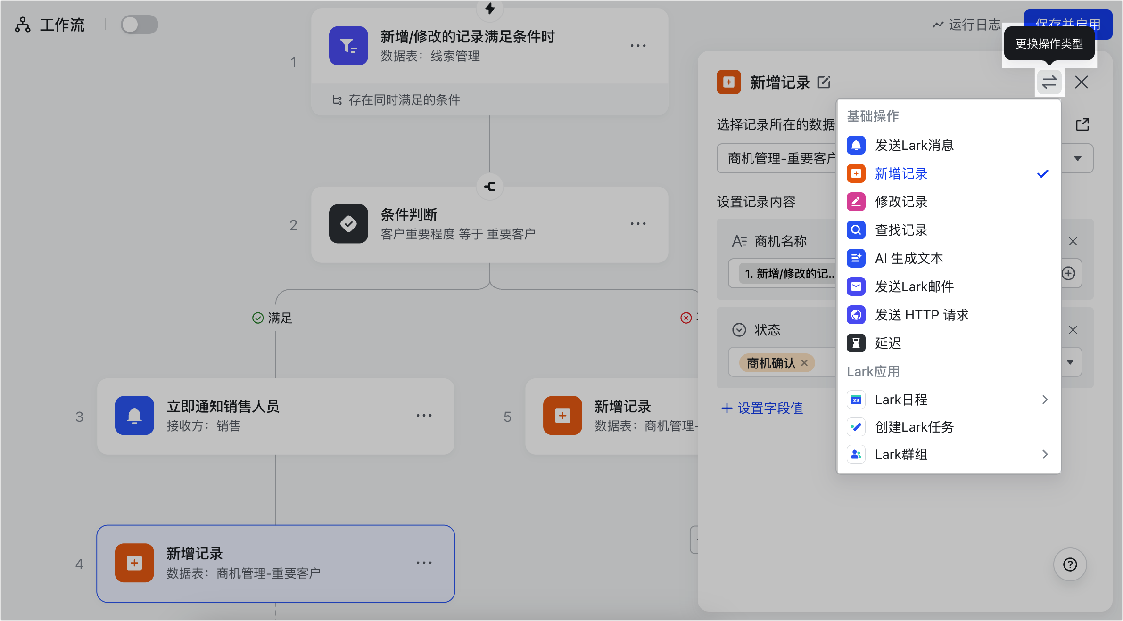Click the lightning trigger icon at top
Image resolution: width=1123 pixels, height=621 pixels.
pos(490,8)
